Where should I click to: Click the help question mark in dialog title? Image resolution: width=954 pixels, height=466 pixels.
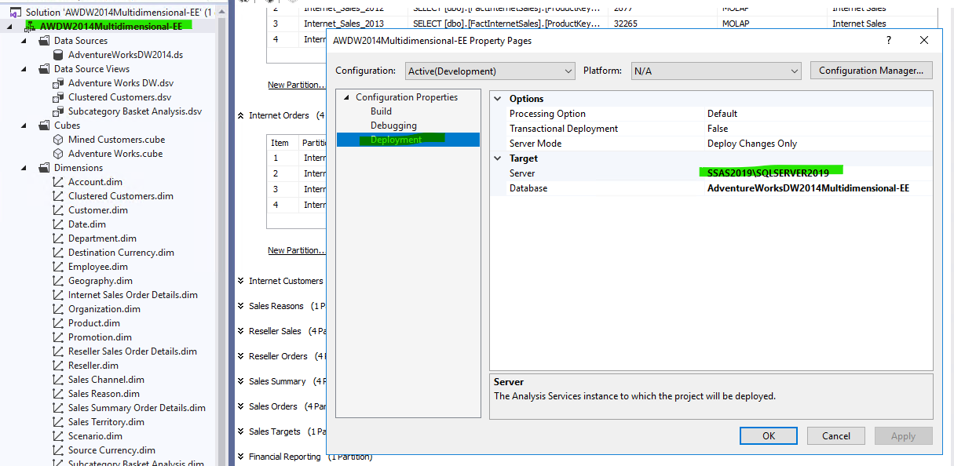pos(889,40)
